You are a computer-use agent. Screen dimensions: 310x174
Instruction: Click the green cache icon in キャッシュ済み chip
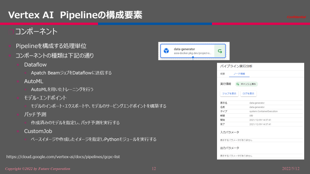point(238,84)
